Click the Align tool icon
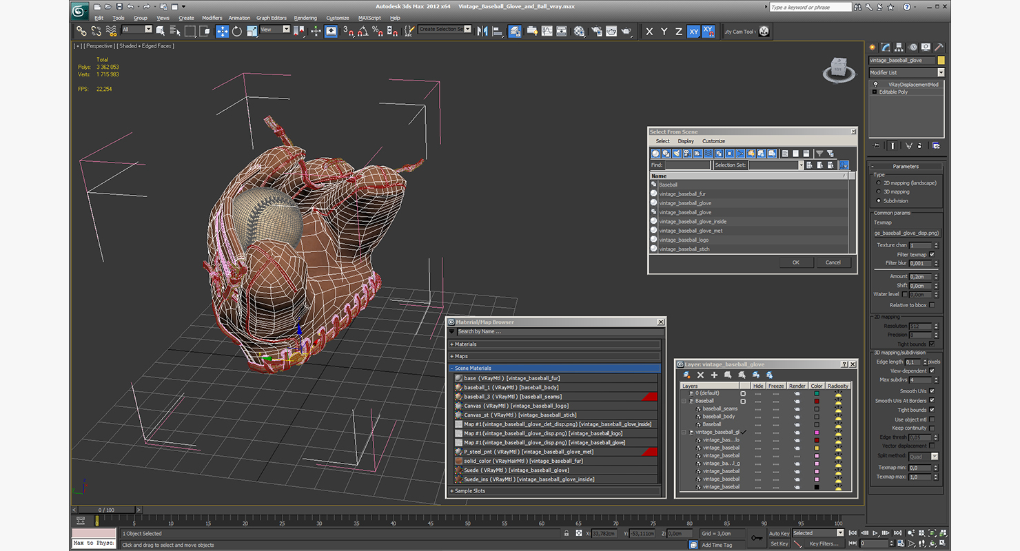 [497, 31]
